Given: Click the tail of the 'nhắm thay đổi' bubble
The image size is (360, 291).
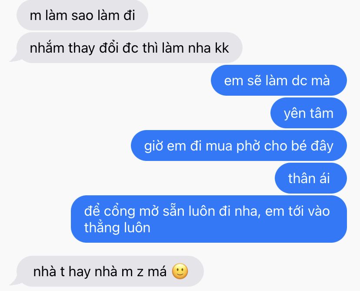Looking at the screenshot, I should click(14, 59).
